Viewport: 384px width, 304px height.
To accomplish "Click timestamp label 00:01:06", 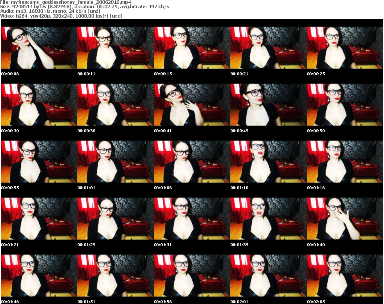I will coord(163,188).
